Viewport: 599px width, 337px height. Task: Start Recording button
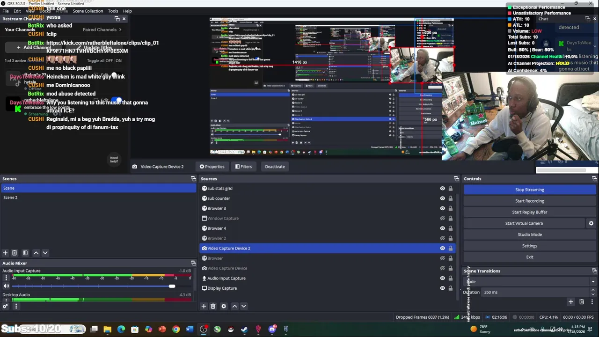pyautogui.click(x=530, y=201)
